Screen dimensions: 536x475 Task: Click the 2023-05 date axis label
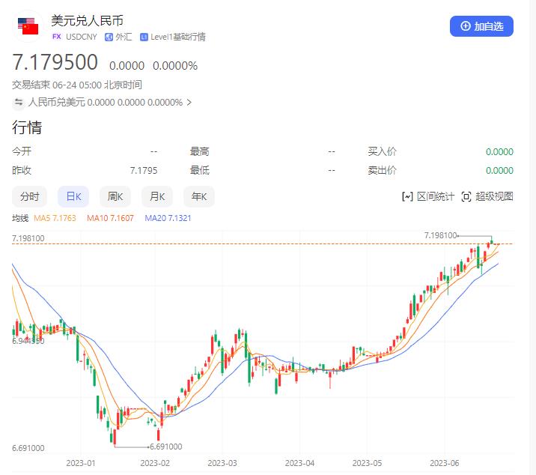[367, 463]
